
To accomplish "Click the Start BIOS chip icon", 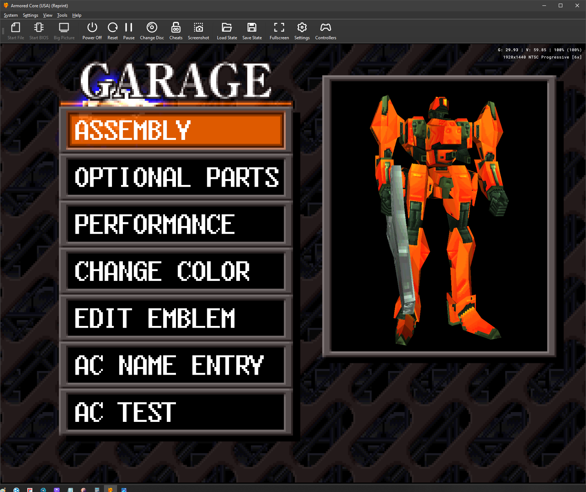I will coord(39,31).
